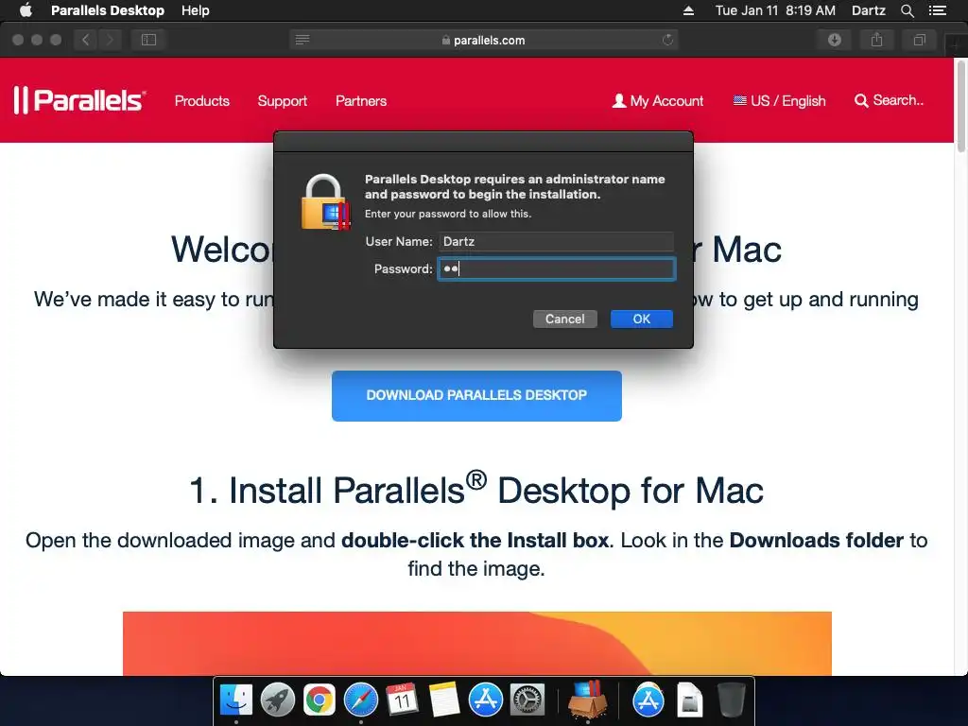The image size is (968, 726).
Task: Open the Parallels Desktop menu
Action: 108,10
